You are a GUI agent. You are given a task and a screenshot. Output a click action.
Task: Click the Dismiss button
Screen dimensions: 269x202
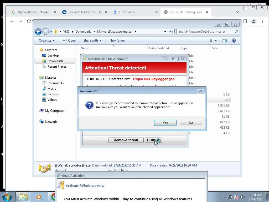click(153, 140)
